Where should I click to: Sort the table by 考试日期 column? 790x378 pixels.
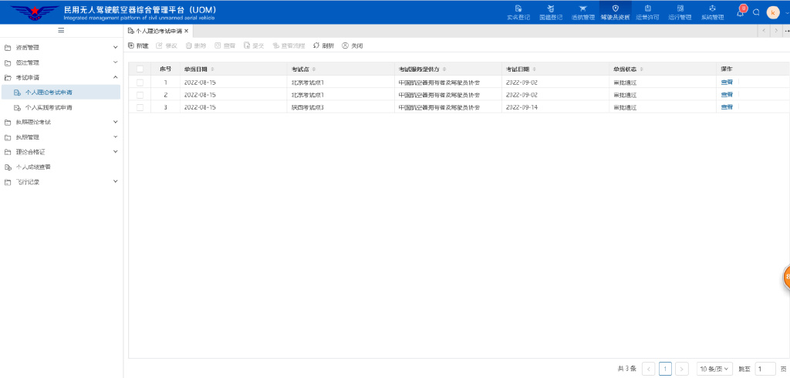tap(534, 69)
